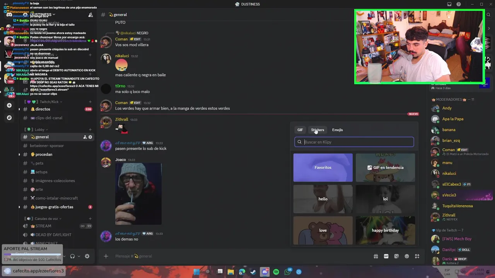The height and width of the screenshot is (278, 495).
Task: Open member [FWS] Mech Boy in list
Action: pos(456,239)
